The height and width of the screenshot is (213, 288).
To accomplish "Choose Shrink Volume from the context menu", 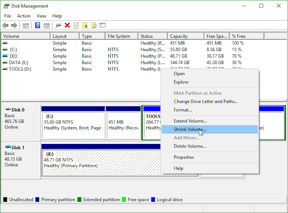I will (190, 130).
